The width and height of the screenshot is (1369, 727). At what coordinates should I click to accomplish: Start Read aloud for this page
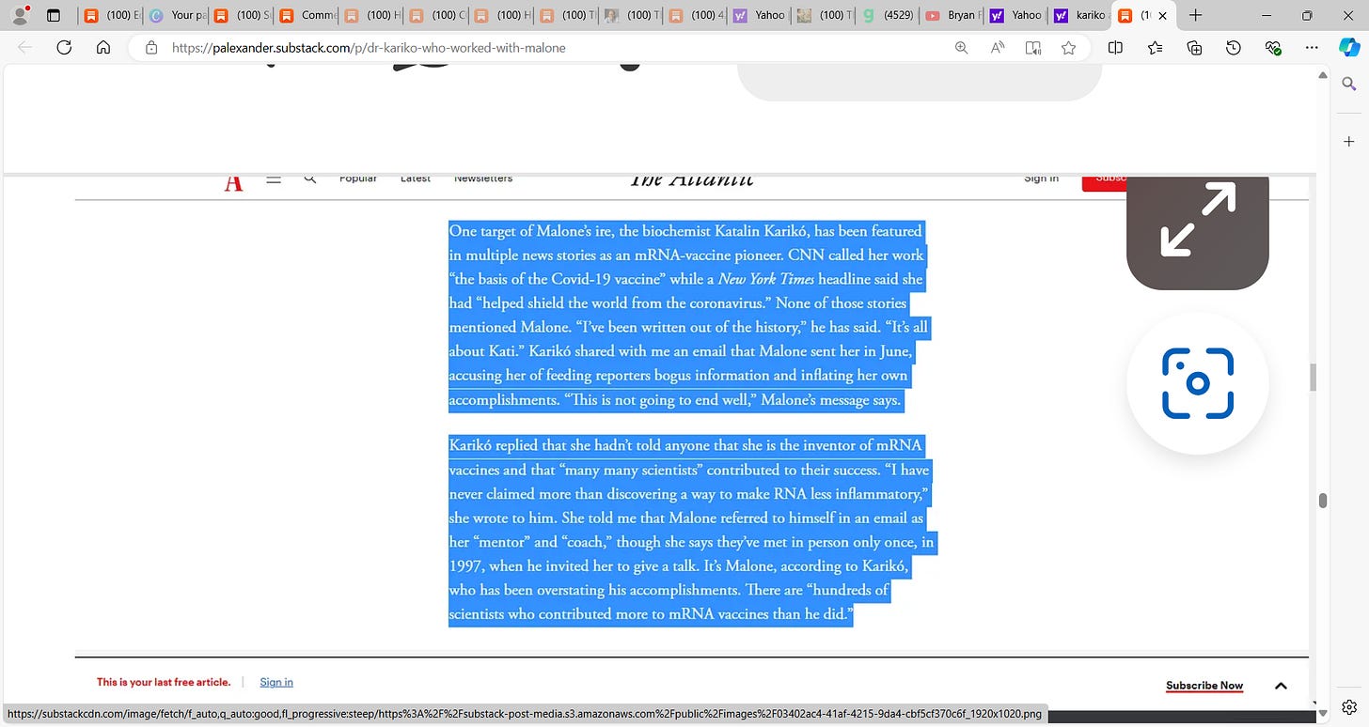(998, 48)
